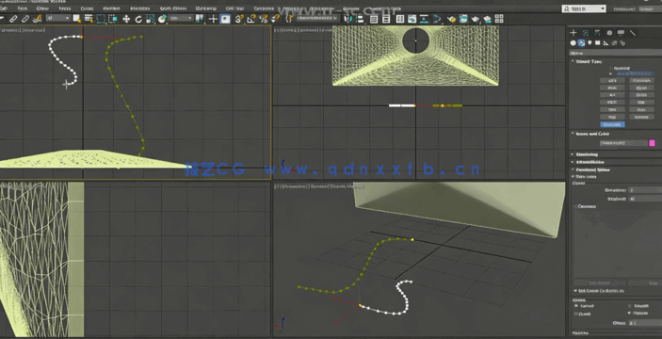This screenshot has height=339, width=662.
Task: Activate the Select Object tool
Action: pos(77,19)
